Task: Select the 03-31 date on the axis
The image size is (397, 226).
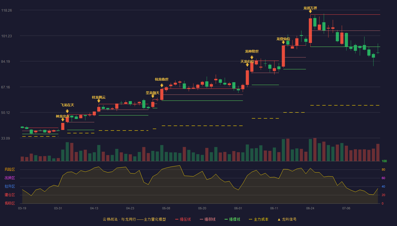Action: (x=58, y=208)
